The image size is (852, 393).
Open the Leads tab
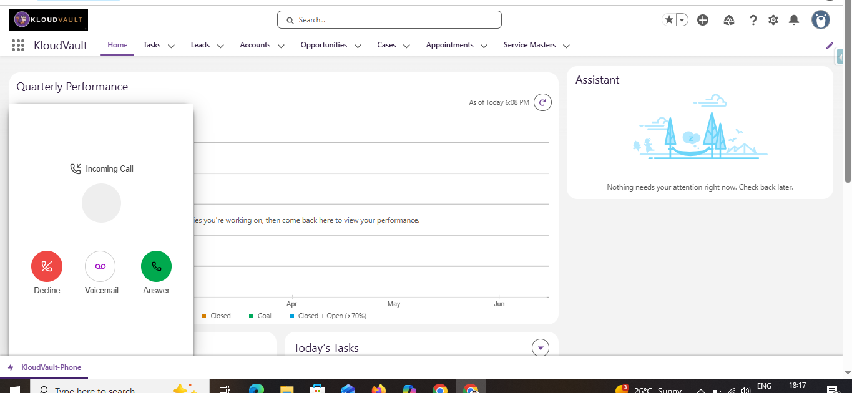pyautogui.click(x=200, y=45)
